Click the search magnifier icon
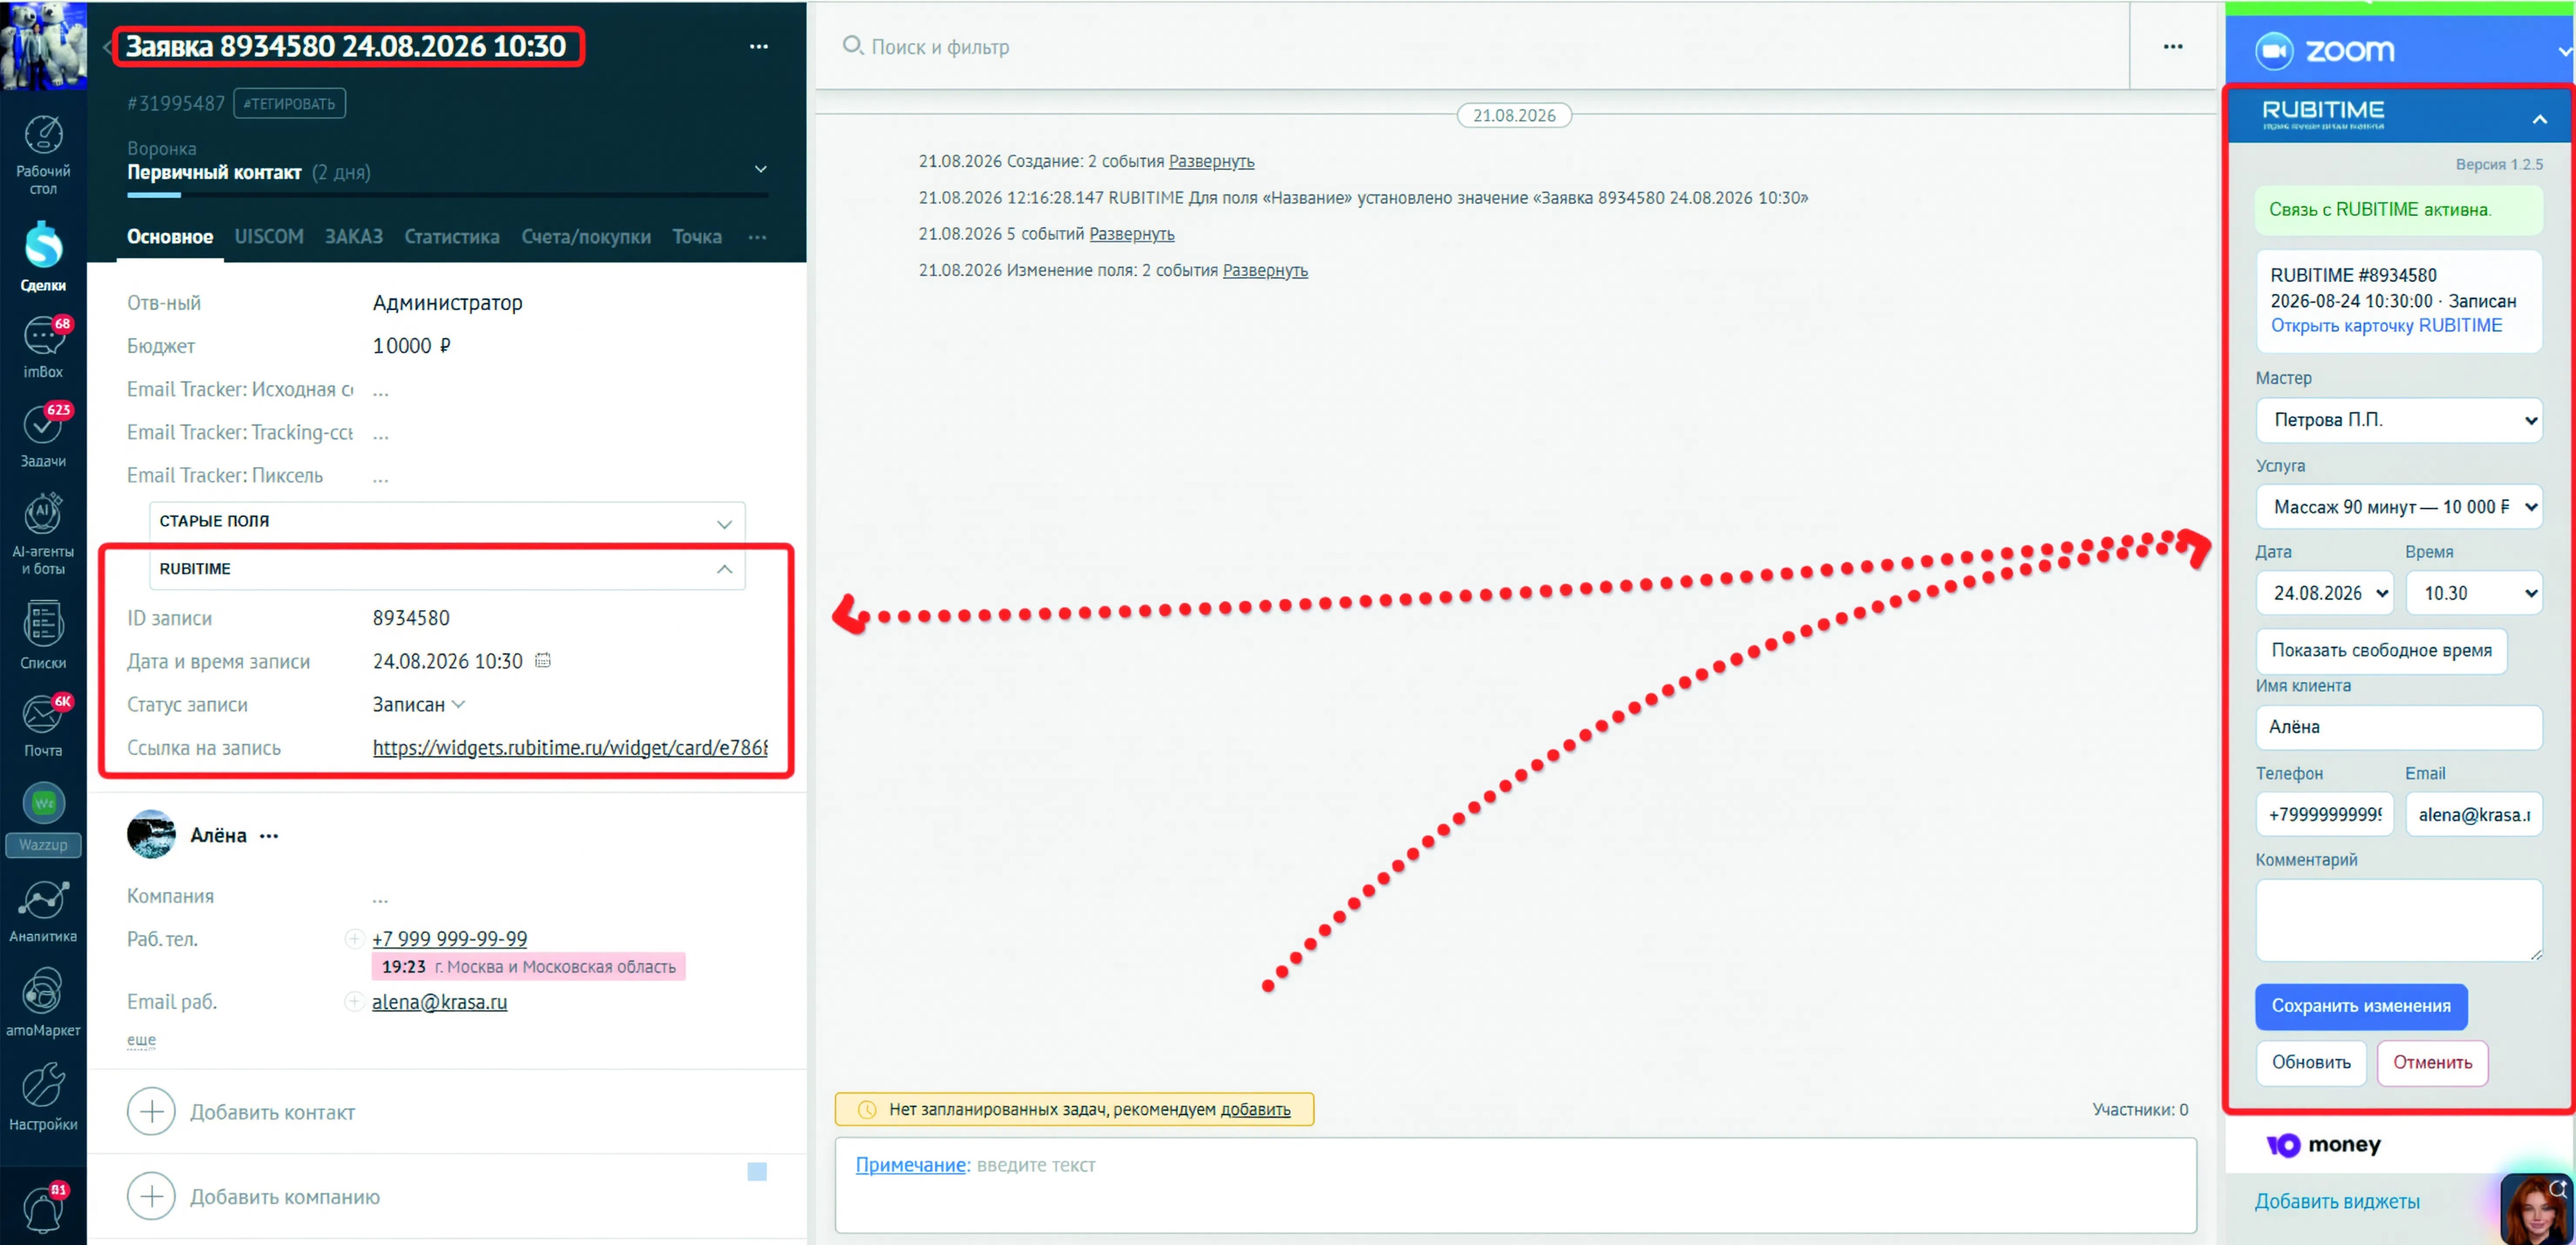 click(852, 46)
